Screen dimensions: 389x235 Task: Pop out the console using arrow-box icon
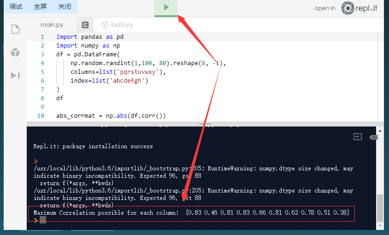(x=358, y=137)
